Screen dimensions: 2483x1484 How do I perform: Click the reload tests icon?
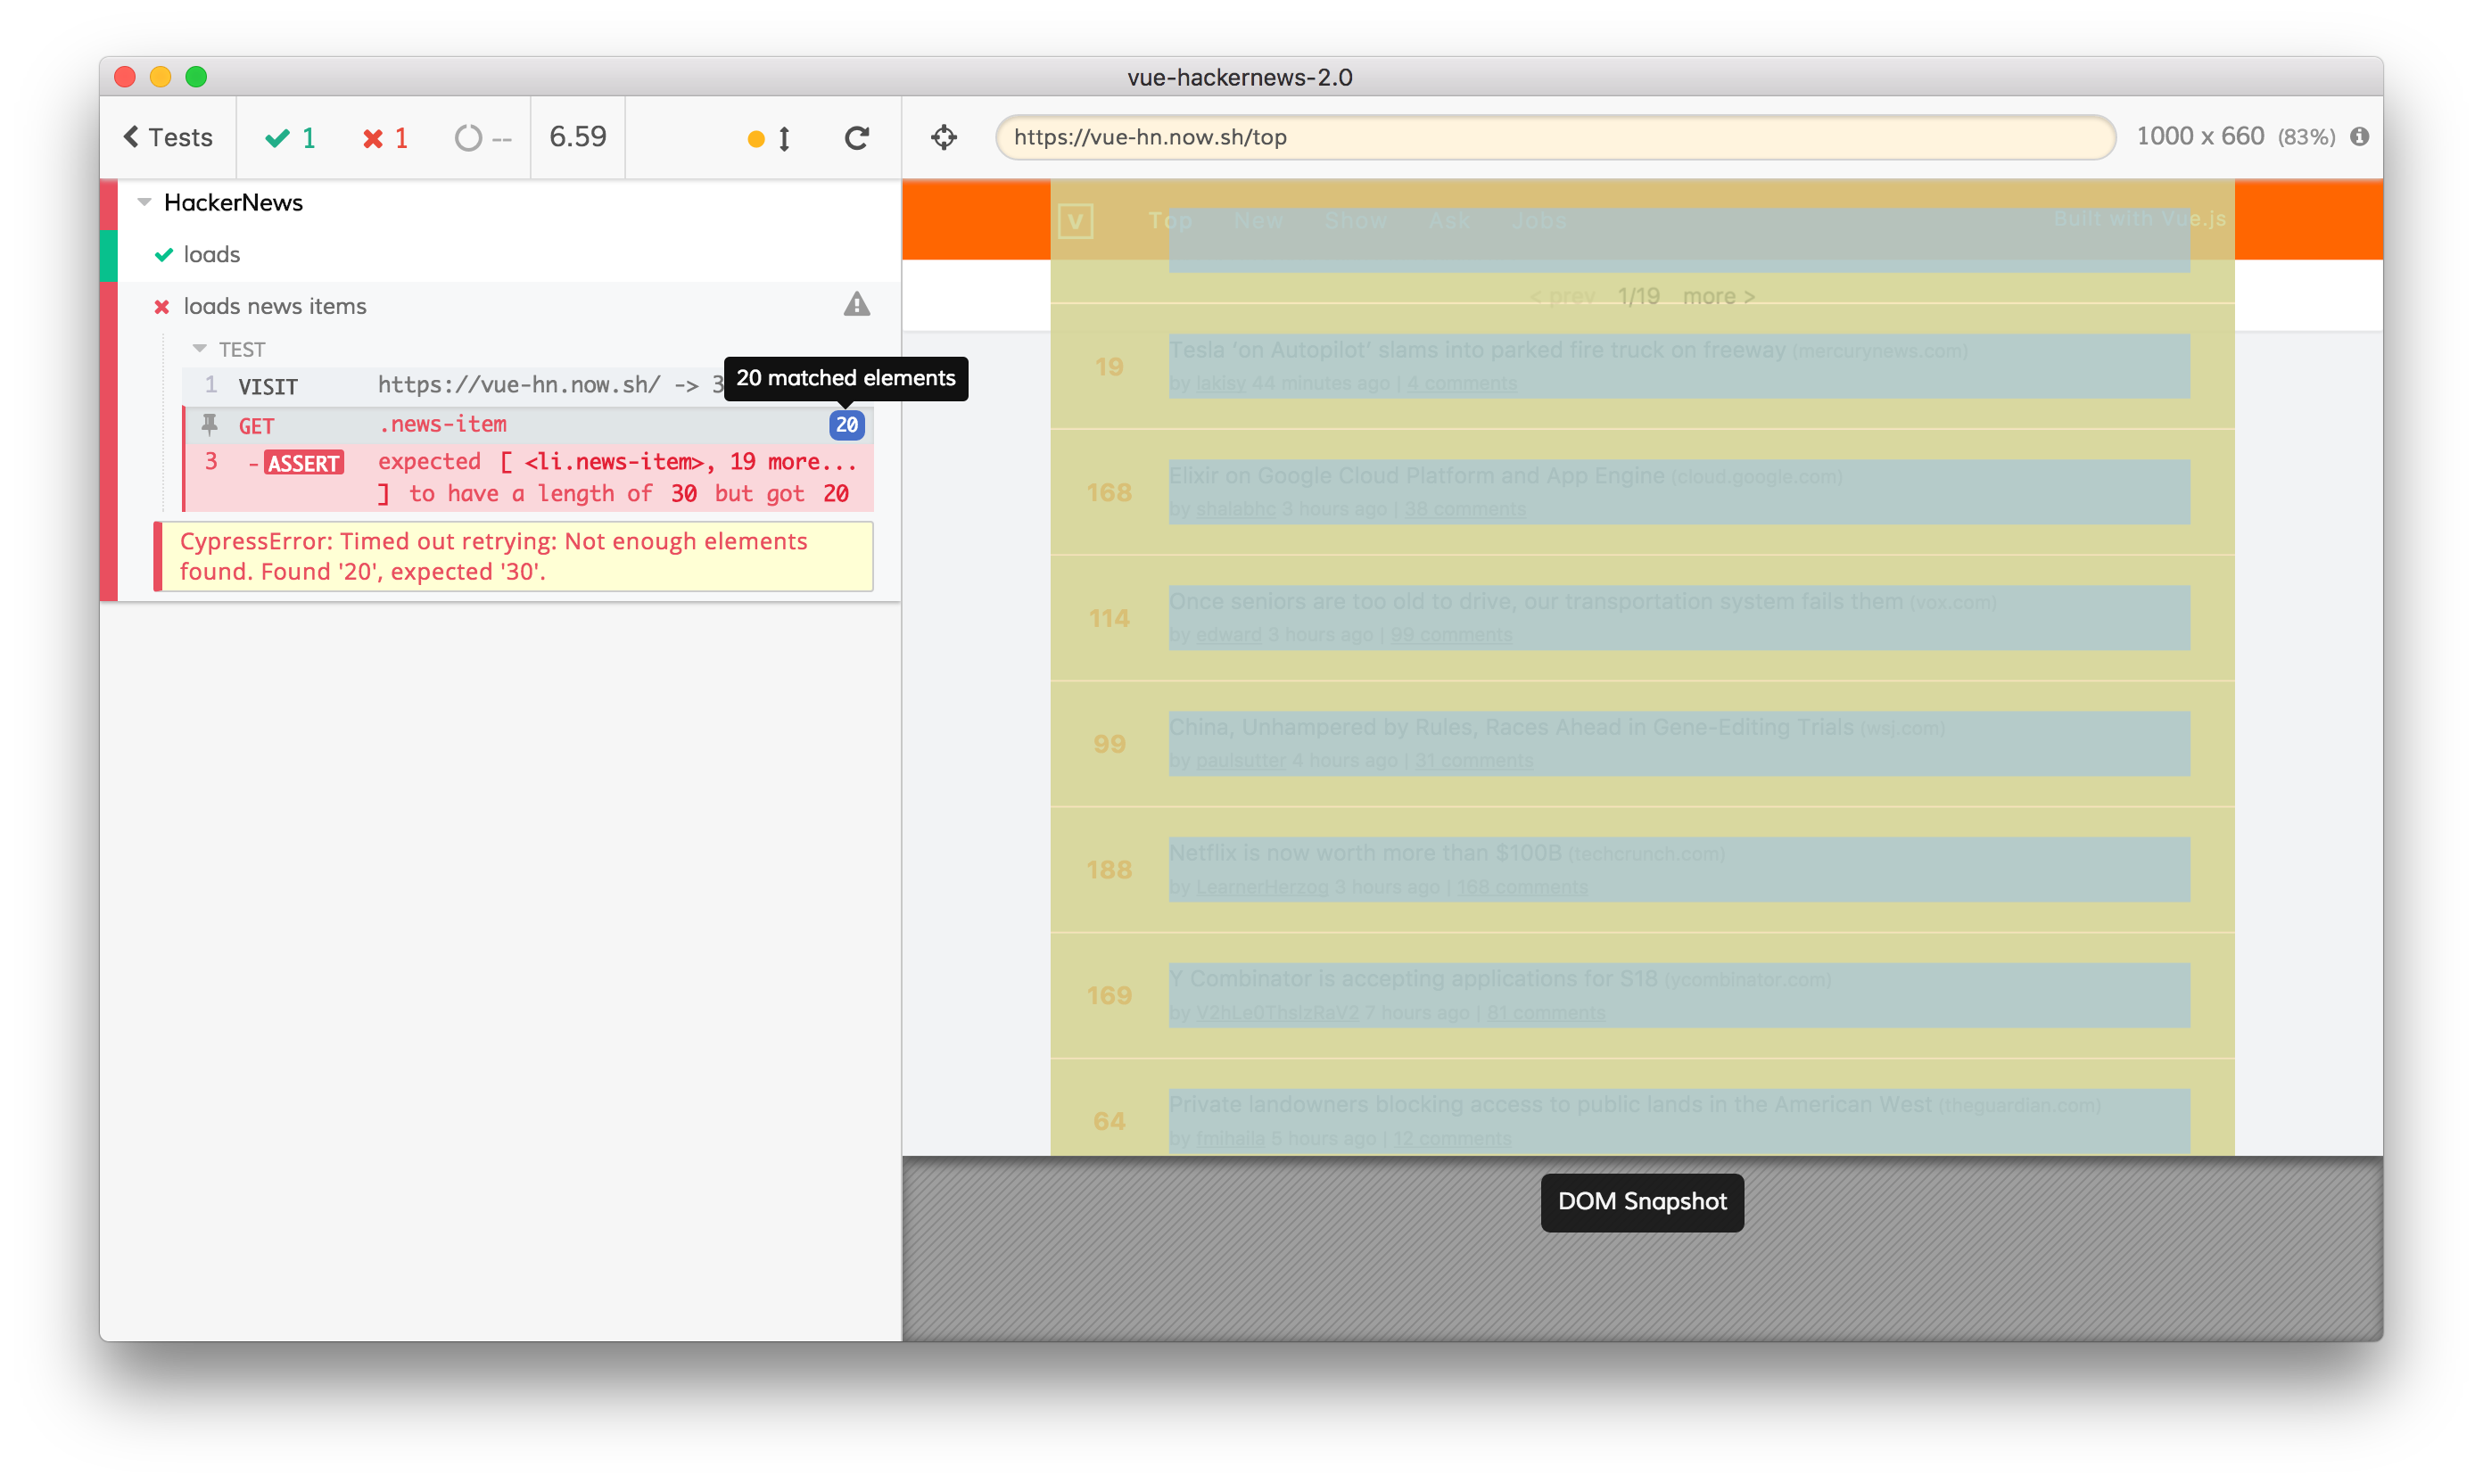coord(856,138)
